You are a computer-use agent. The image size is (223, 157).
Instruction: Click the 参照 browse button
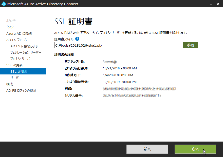190,45
